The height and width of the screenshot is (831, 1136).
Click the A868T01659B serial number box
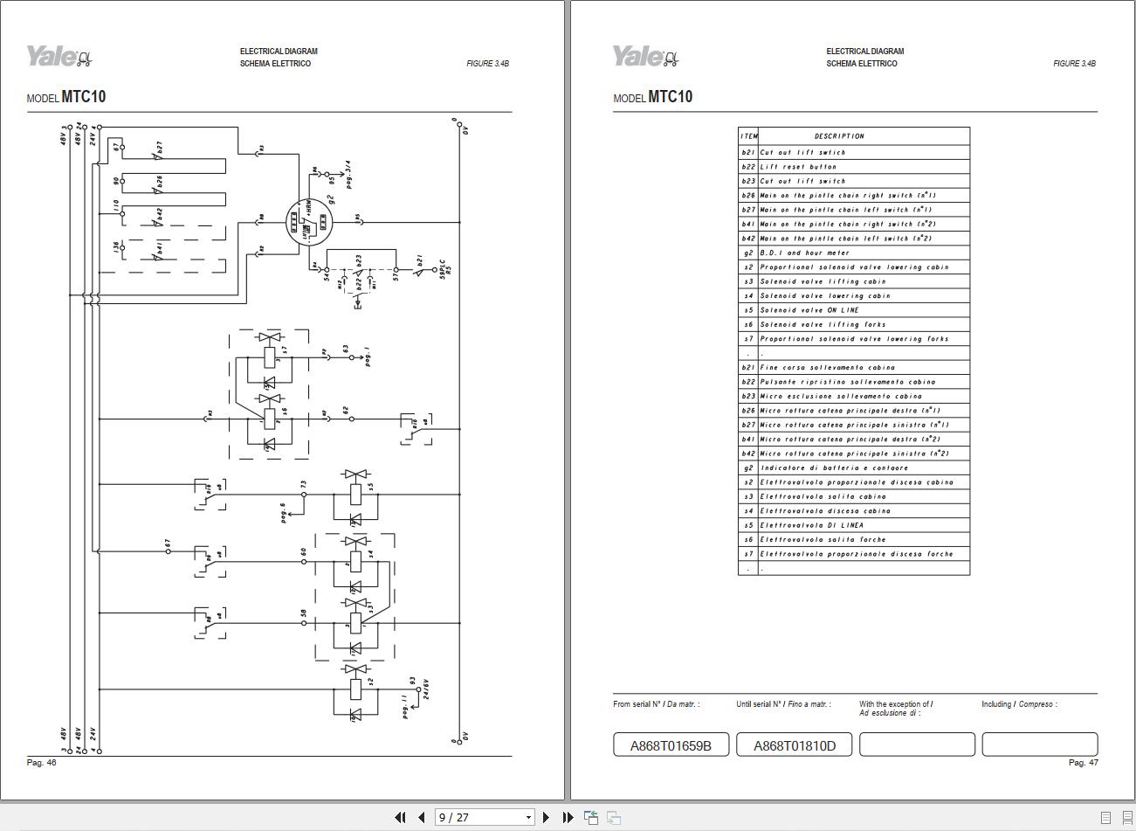click(x=671, y=745)
